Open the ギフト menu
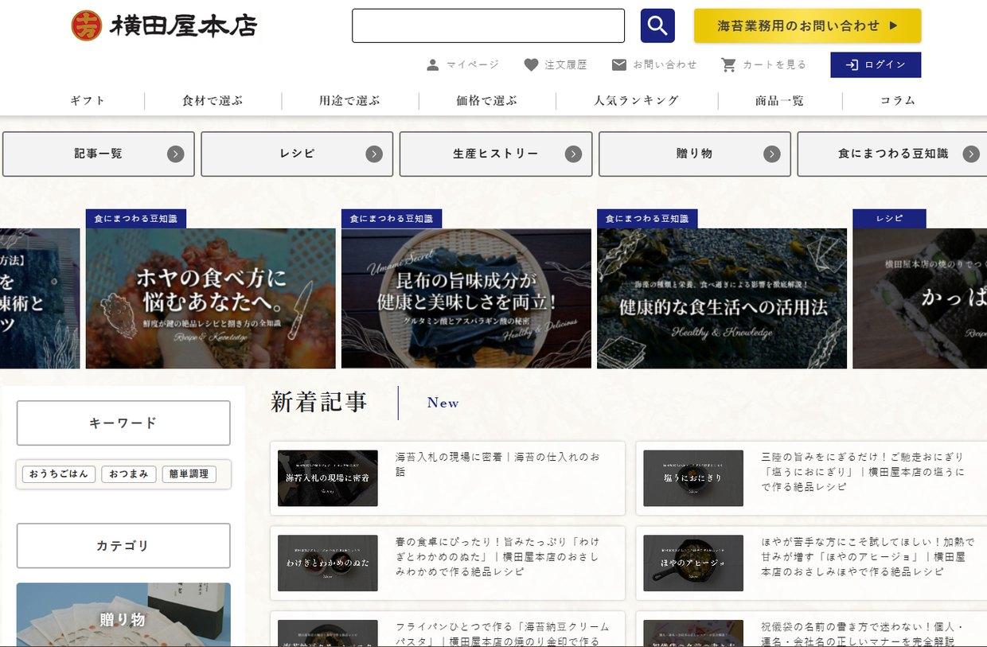 click(x=88, y=100)
